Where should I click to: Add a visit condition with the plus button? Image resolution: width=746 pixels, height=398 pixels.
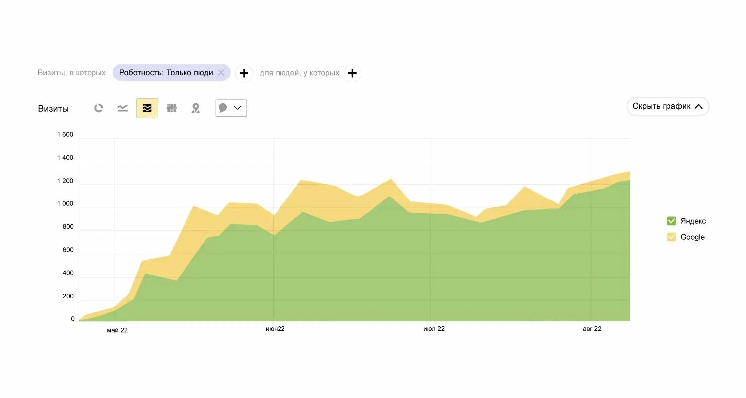244,73
